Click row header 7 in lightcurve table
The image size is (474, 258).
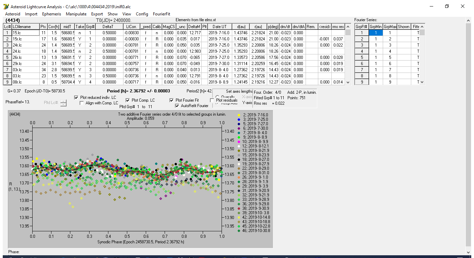tap(8, 69)
